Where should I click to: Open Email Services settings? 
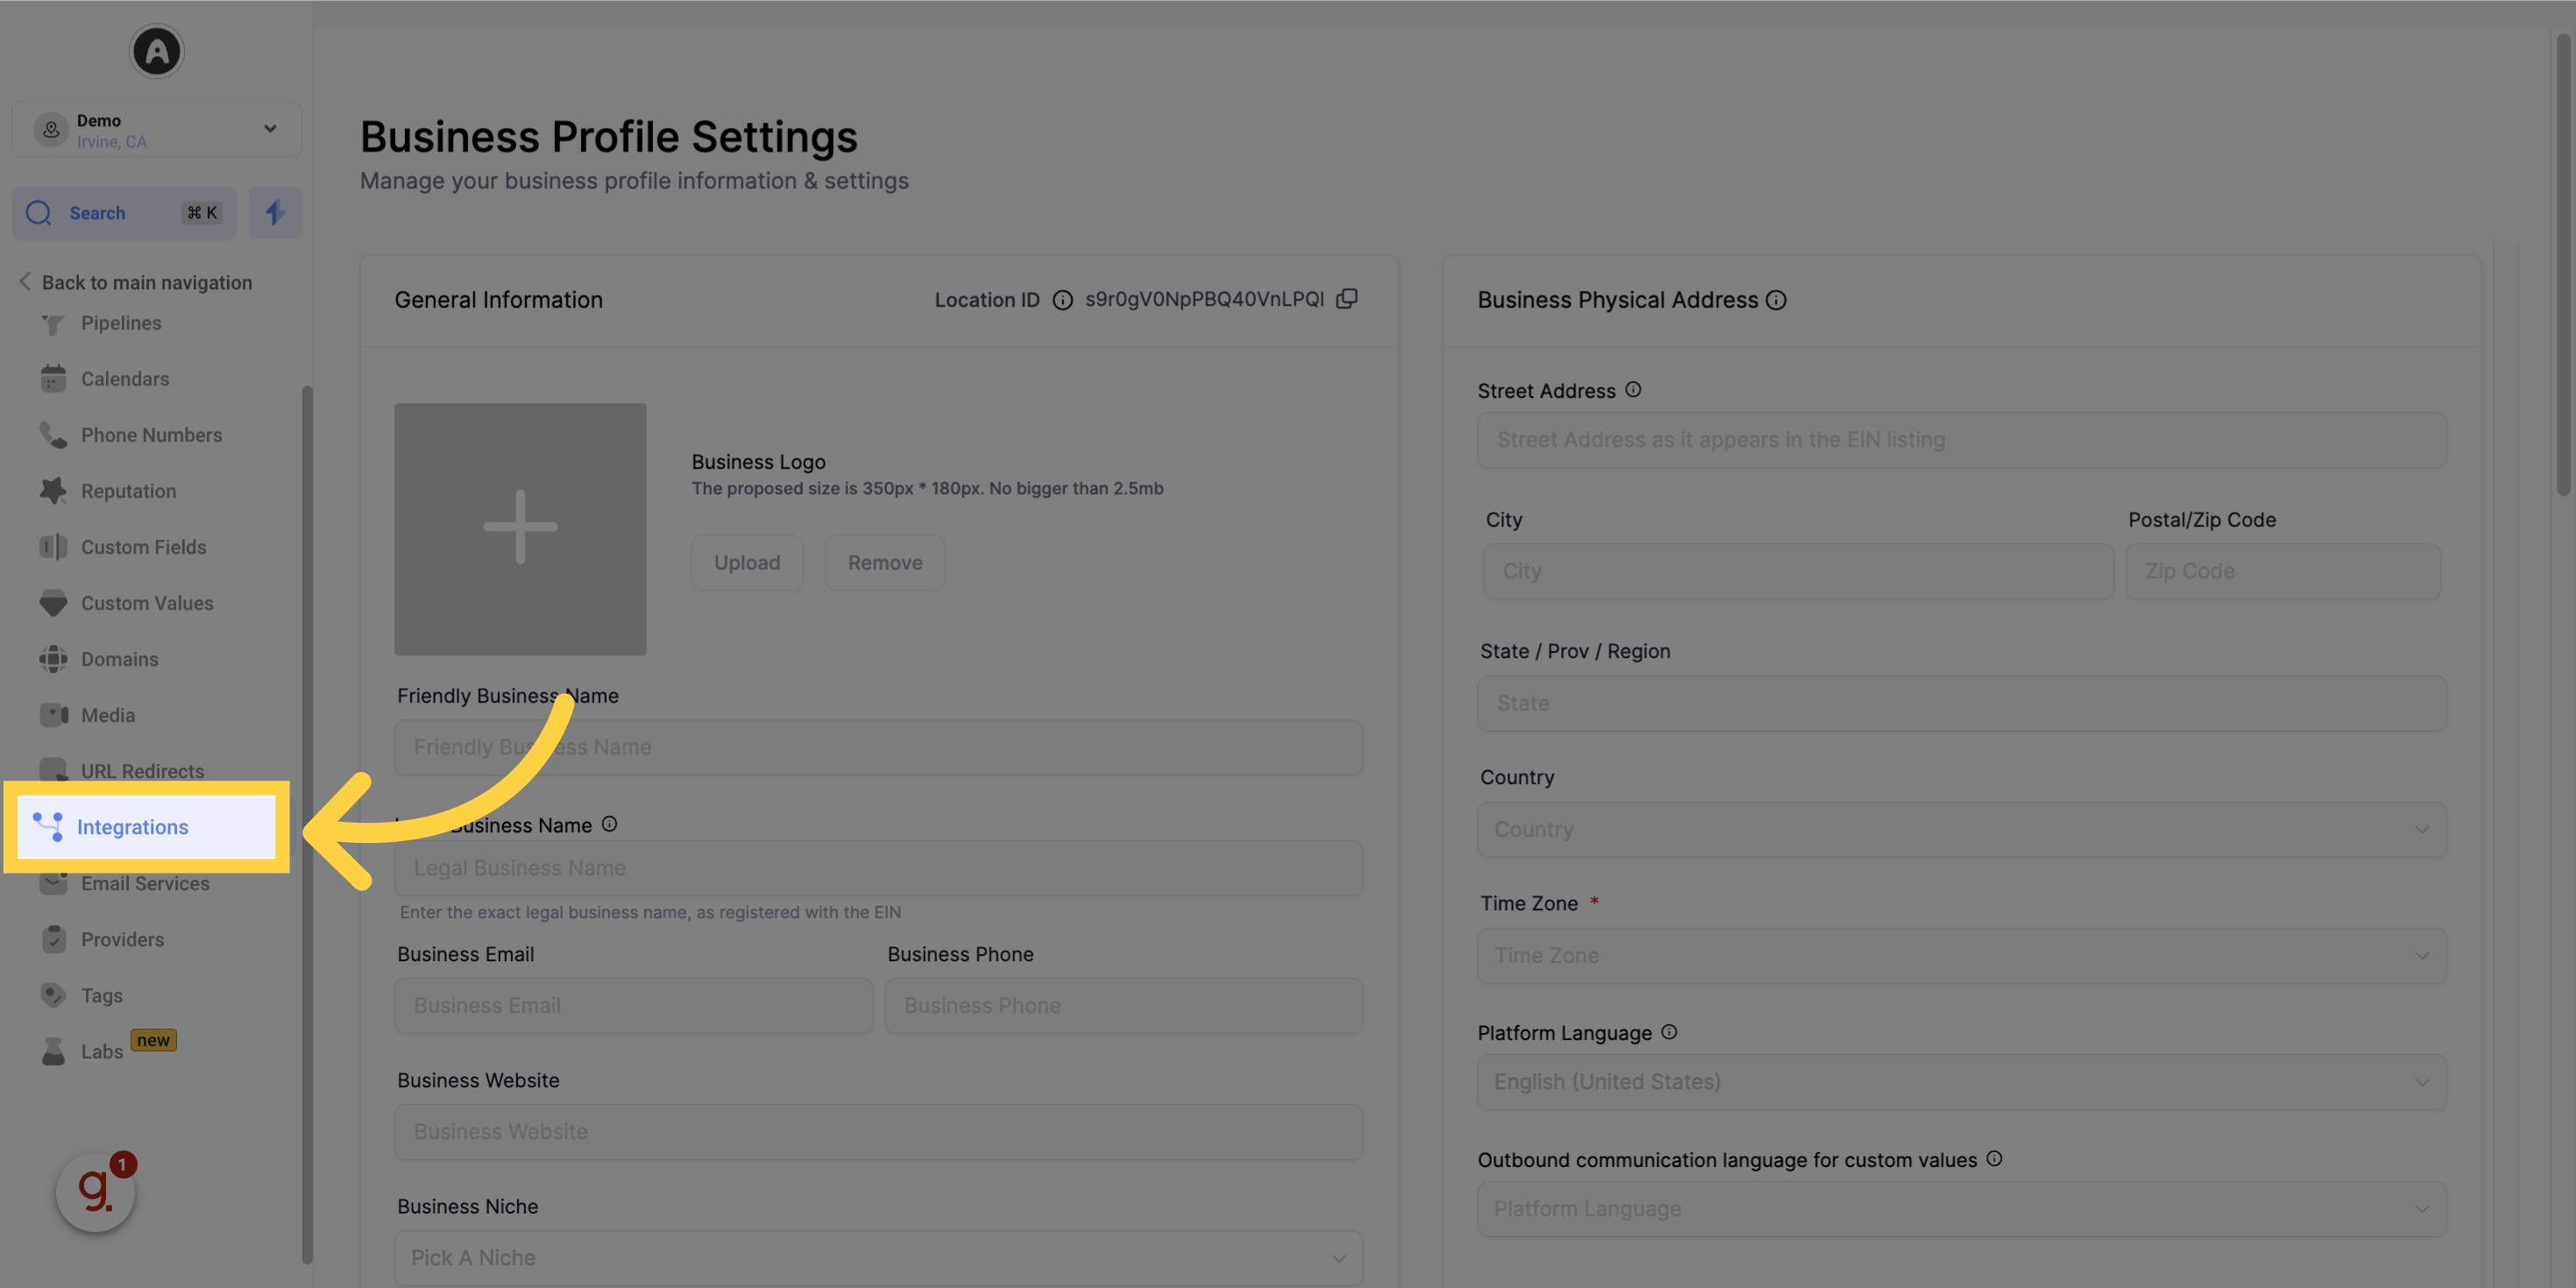coord(145,883)
